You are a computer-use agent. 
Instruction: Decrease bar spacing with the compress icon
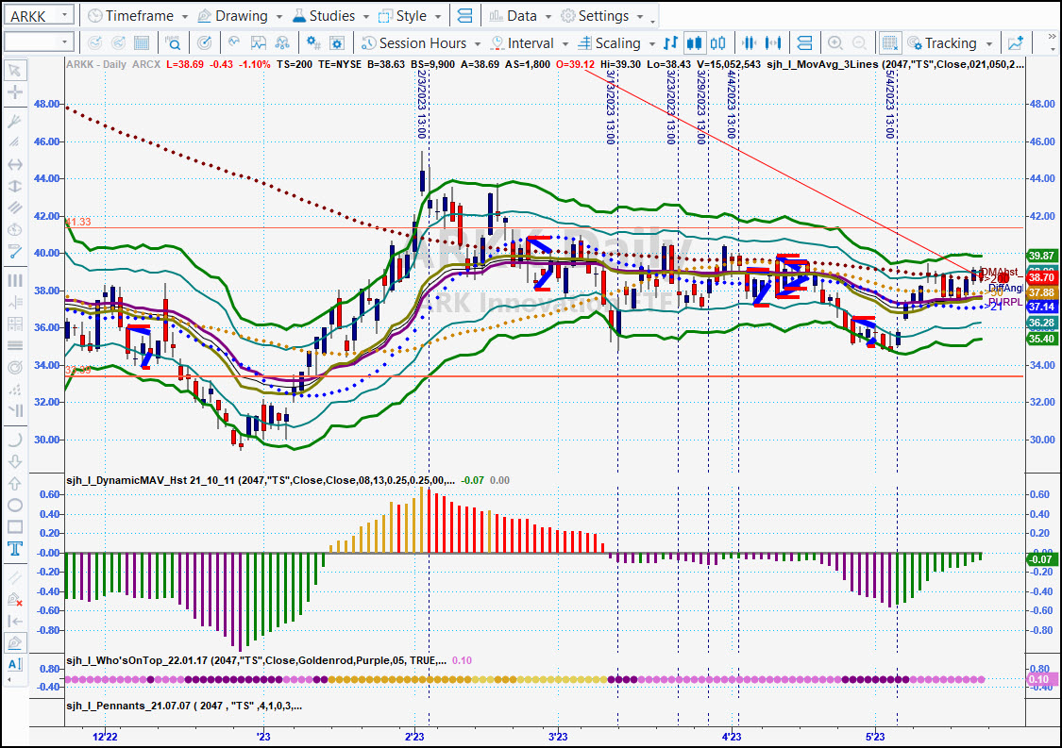coord(750,43)
